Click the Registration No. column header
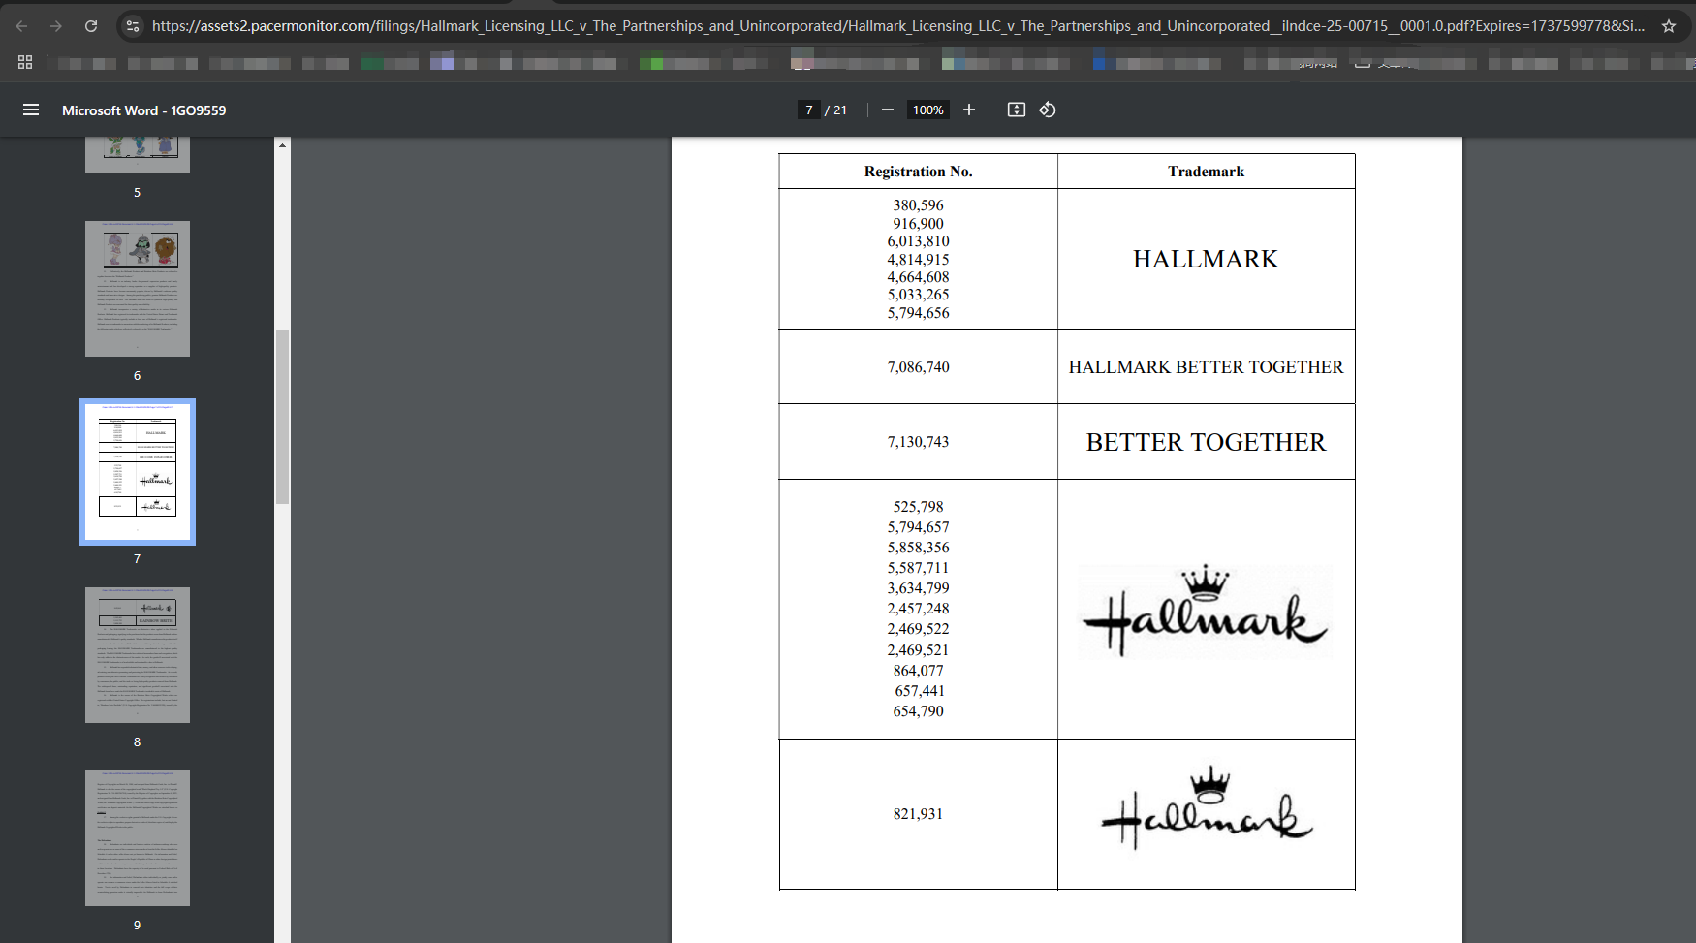 pos(918,172)
